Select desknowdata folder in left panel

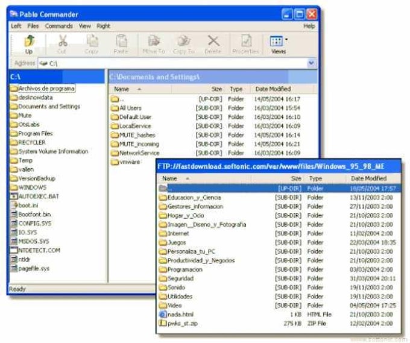click(31, 98)
